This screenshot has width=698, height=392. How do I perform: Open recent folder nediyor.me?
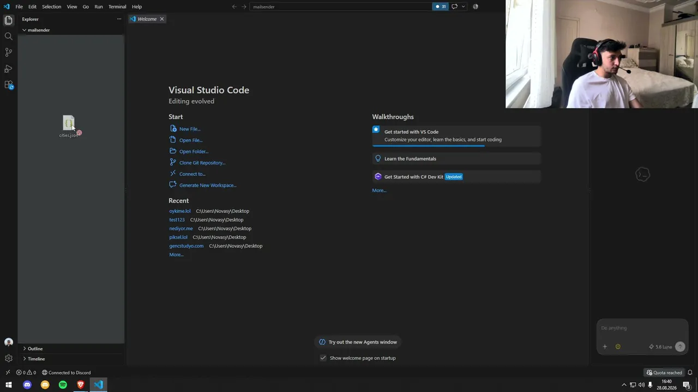tap(181, 229)
